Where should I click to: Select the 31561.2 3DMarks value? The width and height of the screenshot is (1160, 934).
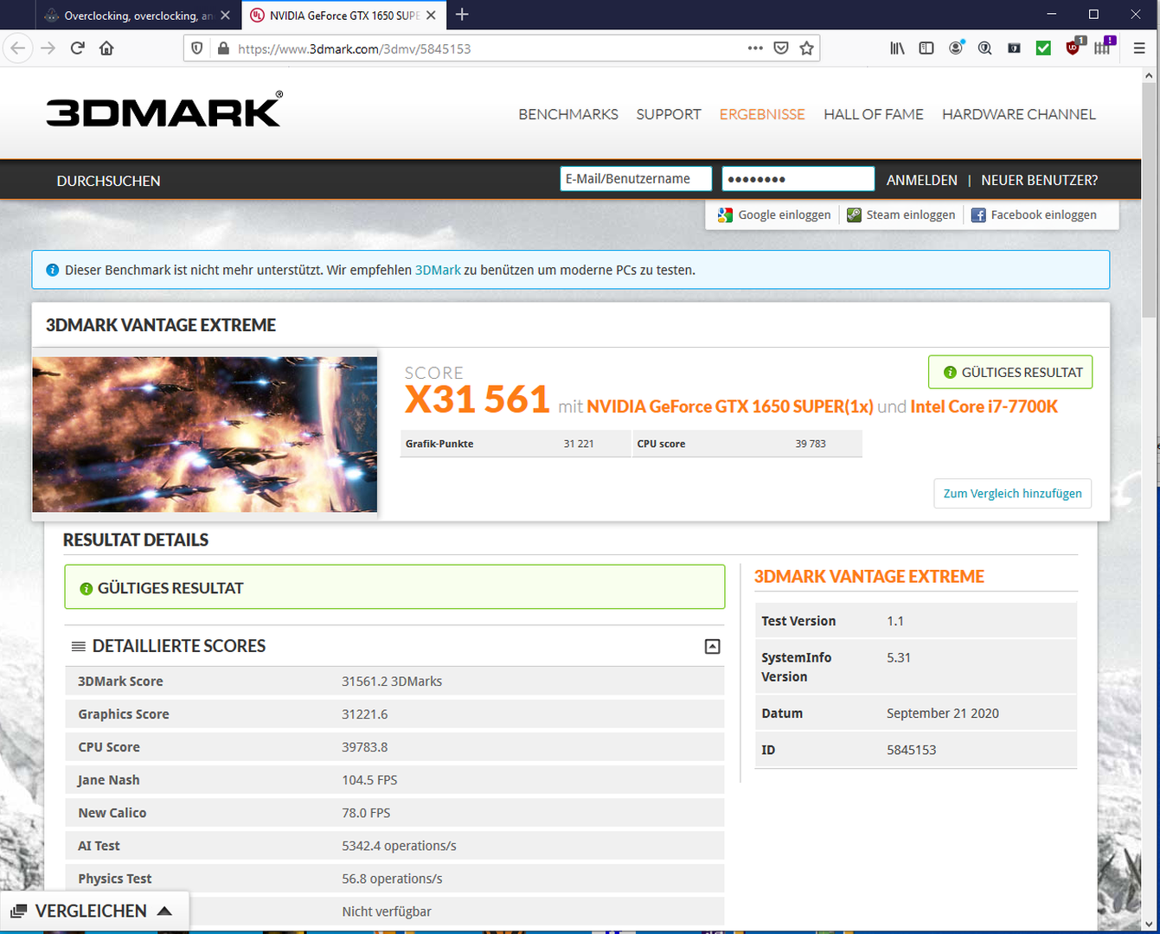point(392,681)
